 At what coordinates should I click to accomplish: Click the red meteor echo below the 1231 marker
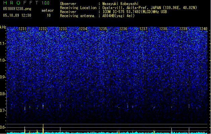pyautogui.click(x=25, y=109)
